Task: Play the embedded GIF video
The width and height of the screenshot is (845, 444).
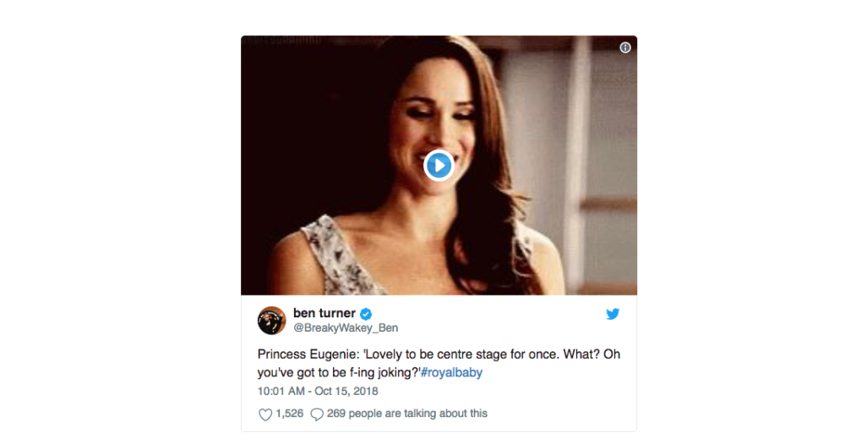Action: click(439, 165)
